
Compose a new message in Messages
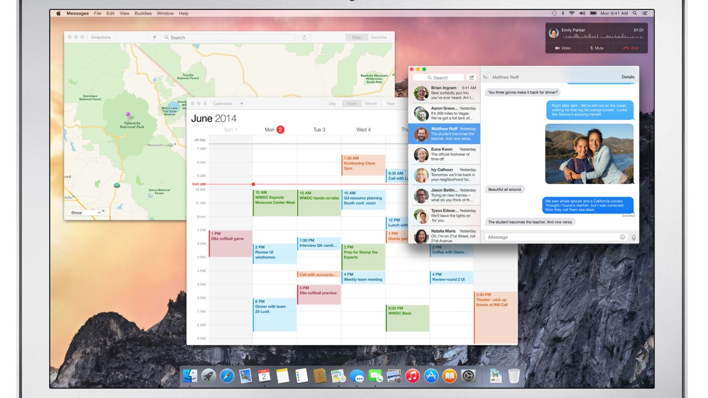click(471, 78)
